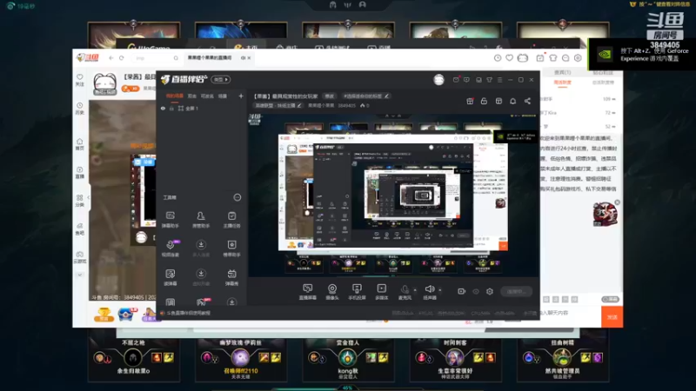696x391 pixels.
Task: Open 房管助手 tool in the toolbox
Action: (201, 219)
